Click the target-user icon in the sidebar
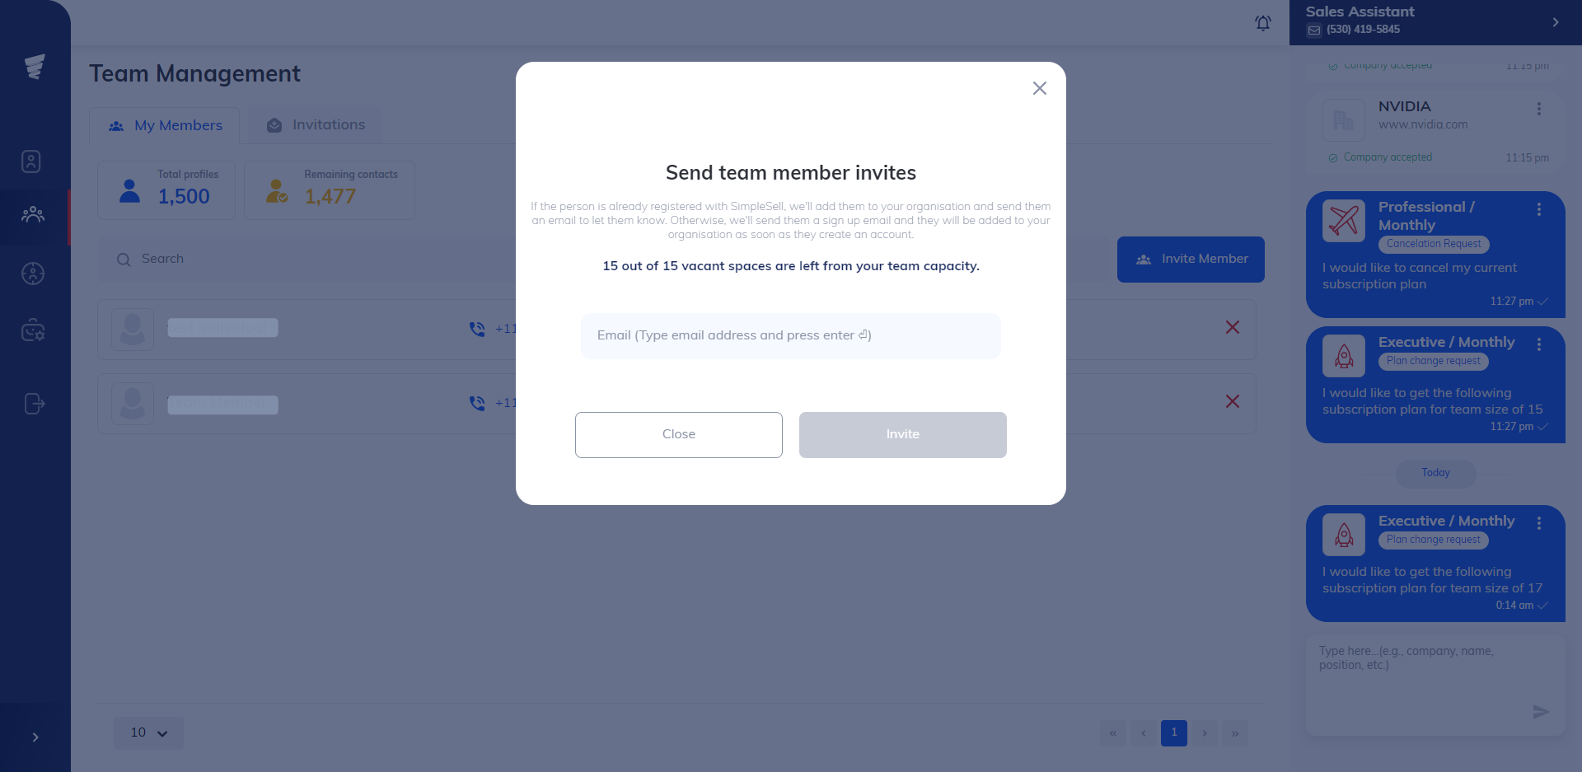 click(33, 274)
